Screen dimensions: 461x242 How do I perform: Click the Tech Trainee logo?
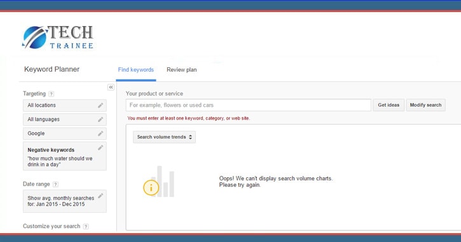point(58,37)
